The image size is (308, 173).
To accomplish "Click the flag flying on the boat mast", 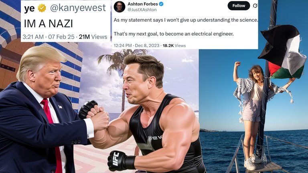I will pos(282,52).
